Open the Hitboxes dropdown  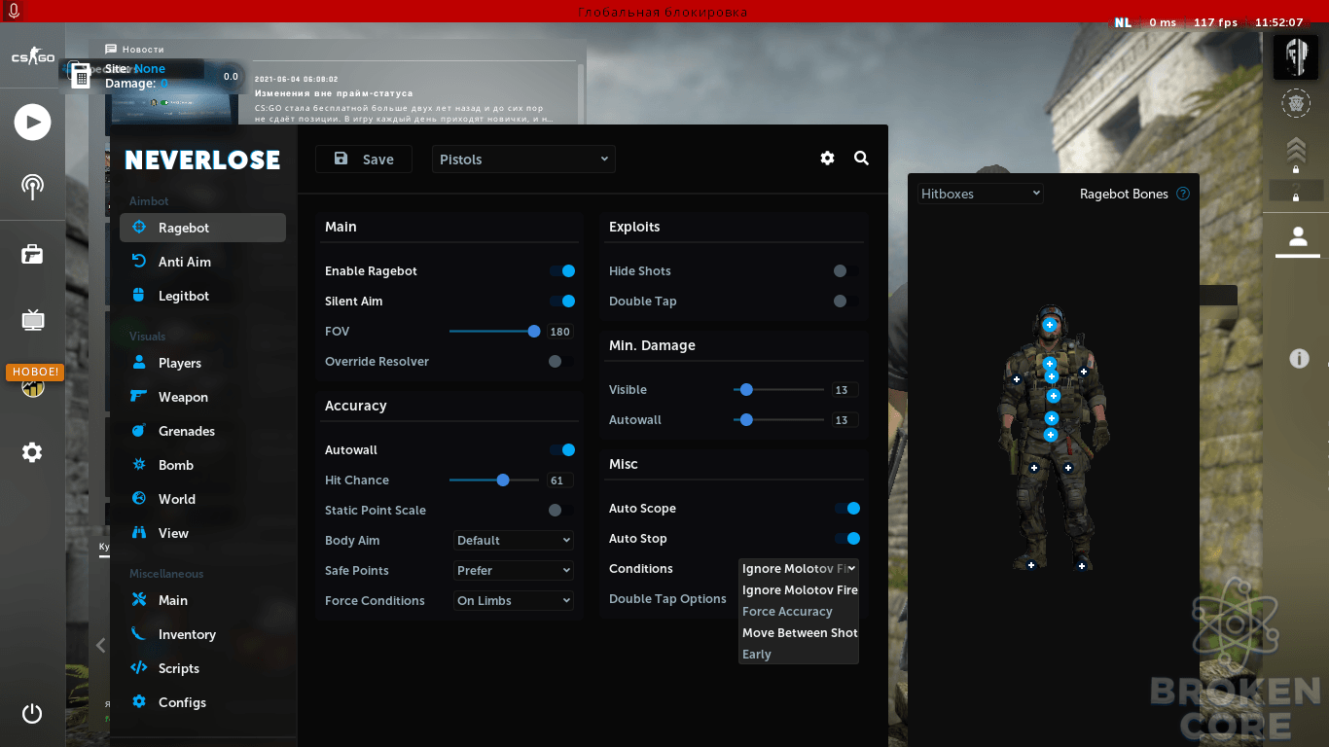(981, 194)
